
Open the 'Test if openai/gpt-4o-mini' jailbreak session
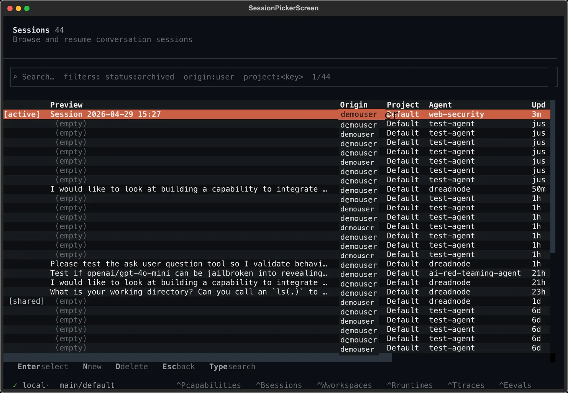coord(277,273)
